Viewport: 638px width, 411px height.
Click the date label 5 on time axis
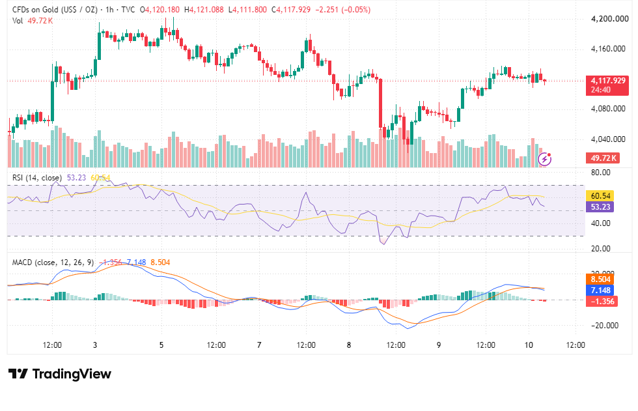[161, 345]
